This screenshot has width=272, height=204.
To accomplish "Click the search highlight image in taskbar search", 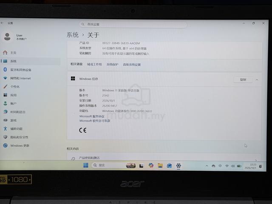I will click(130, 165).
